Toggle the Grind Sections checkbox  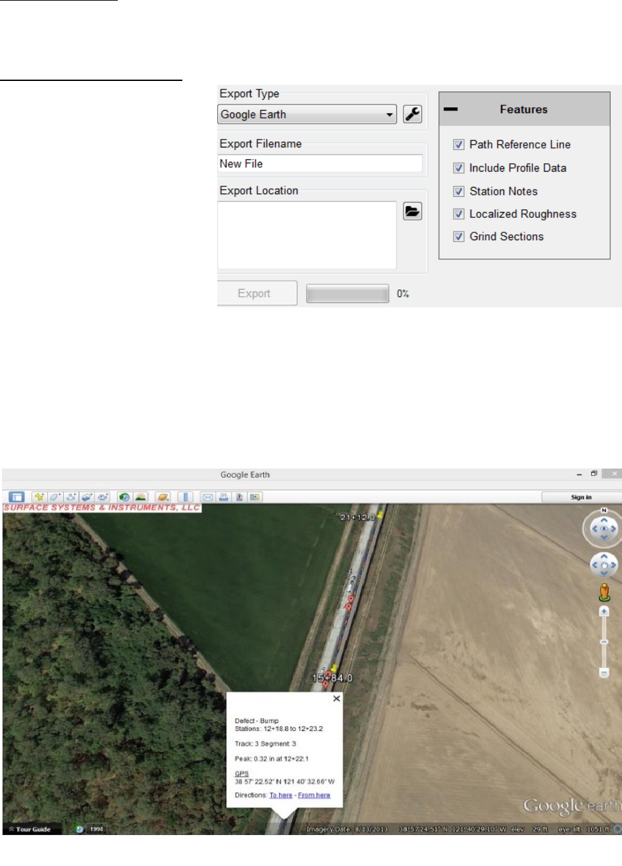coord(459,236)
